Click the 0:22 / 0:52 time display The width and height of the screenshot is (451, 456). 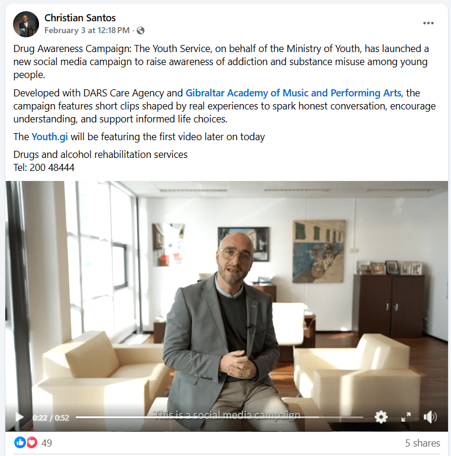point(51,418)
